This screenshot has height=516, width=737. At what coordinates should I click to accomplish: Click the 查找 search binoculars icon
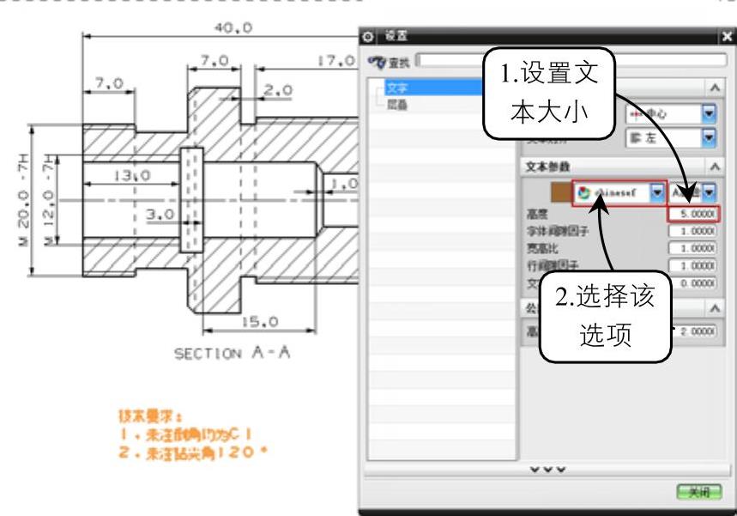377,62
